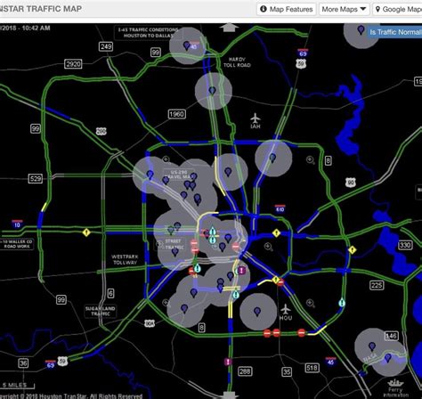The image size is (422, 399).
Task: Click the camera pin on Hardy Toll Road
Action: coord(212,90)
